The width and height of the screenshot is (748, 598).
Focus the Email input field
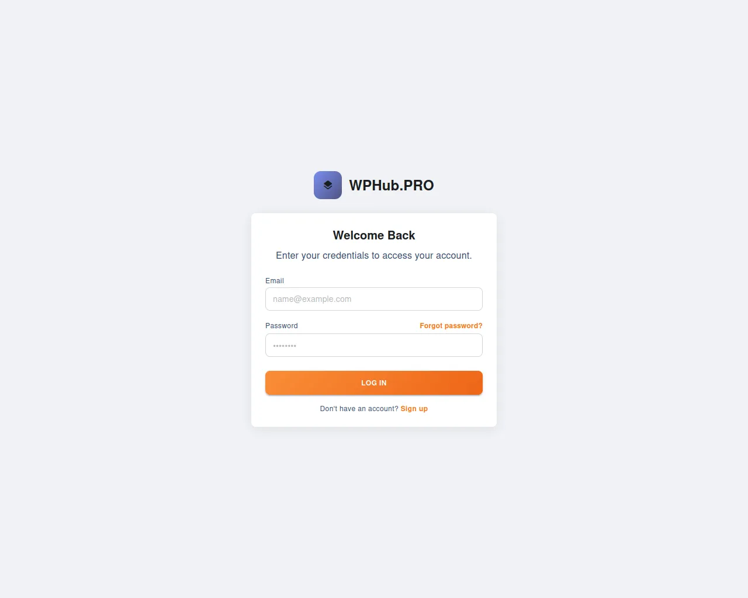pos(374,299)
